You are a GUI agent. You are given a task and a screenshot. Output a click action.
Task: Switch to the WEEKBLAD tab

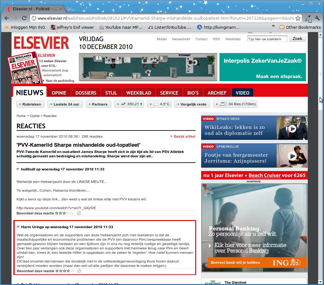[x=139, y=93]
